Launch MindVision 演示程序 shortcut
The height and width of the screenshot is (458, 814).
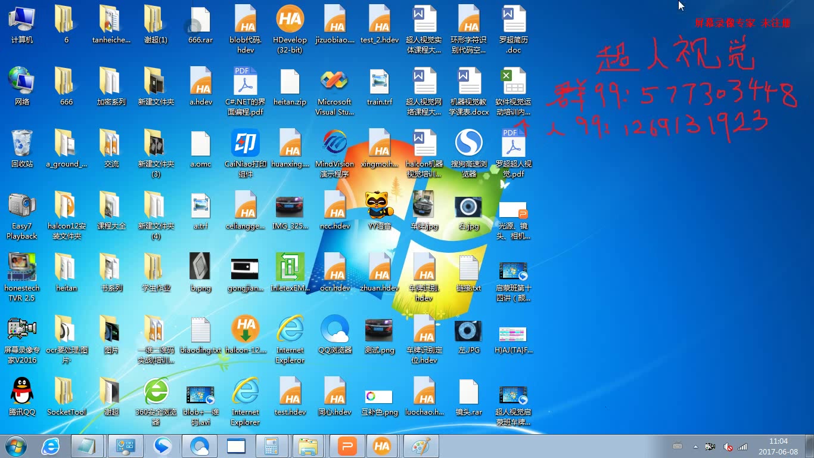[334, 153]
